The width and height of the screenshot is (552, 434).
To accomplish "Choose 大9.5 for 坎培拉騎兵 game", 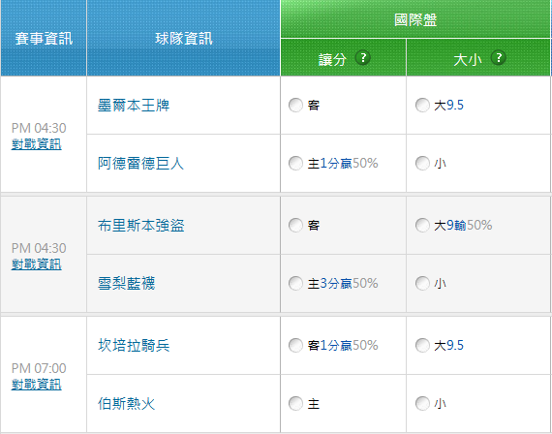I will pos(422,345).
